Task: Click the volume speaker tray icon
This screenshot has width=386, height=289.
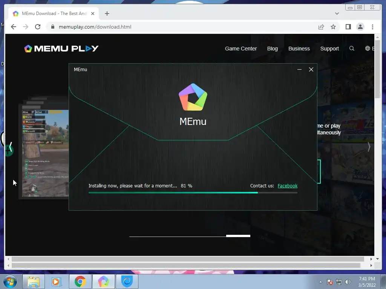Action: [x=348, y=282]
